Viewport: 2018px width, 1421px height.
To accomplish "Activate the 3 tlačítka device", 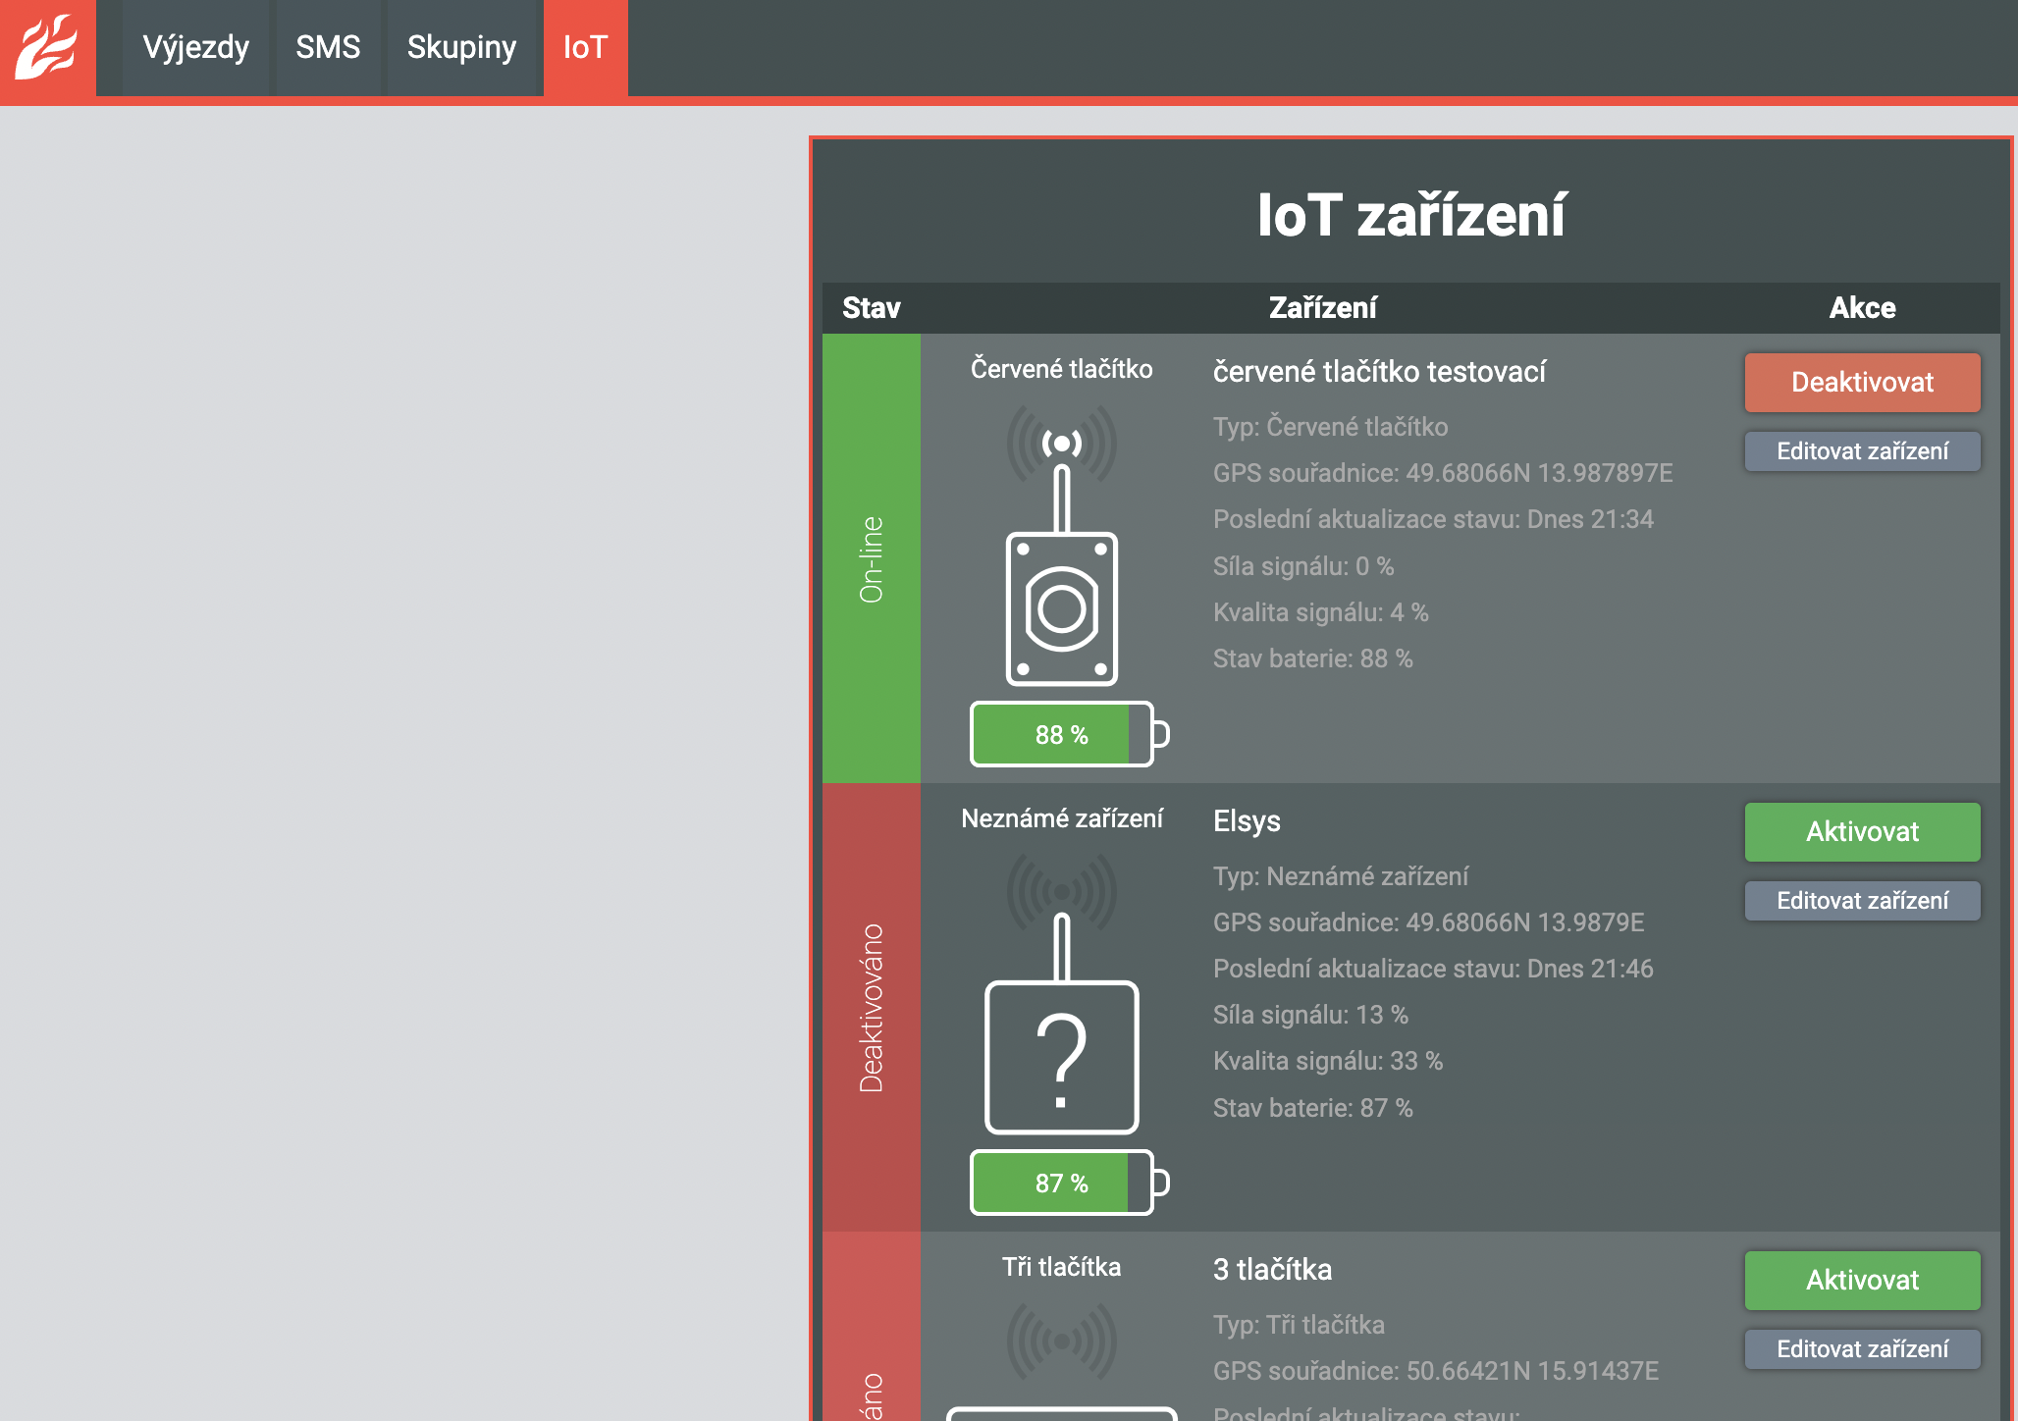I will click(1862, 1281).
